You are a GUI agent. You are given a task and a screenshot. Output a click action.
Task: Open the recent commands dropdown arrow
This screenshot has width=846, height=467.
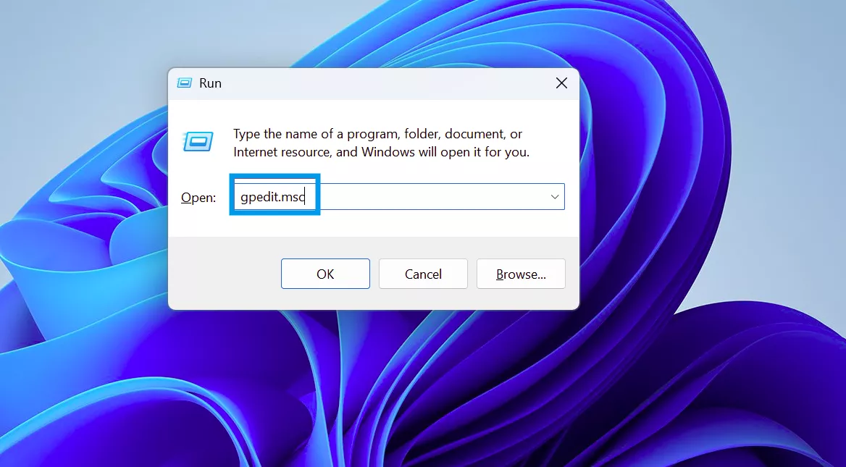[555, 196]
